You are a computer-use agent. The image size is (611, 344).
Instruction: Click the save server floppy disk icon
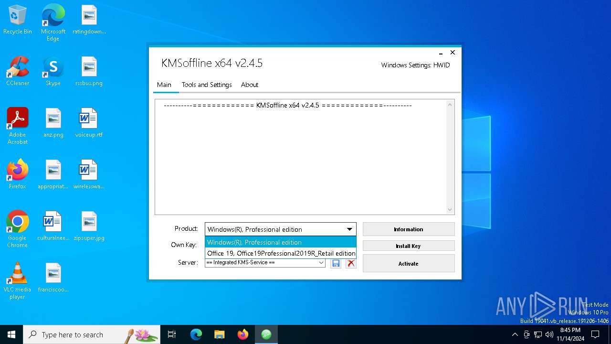[x=336, y=263]
